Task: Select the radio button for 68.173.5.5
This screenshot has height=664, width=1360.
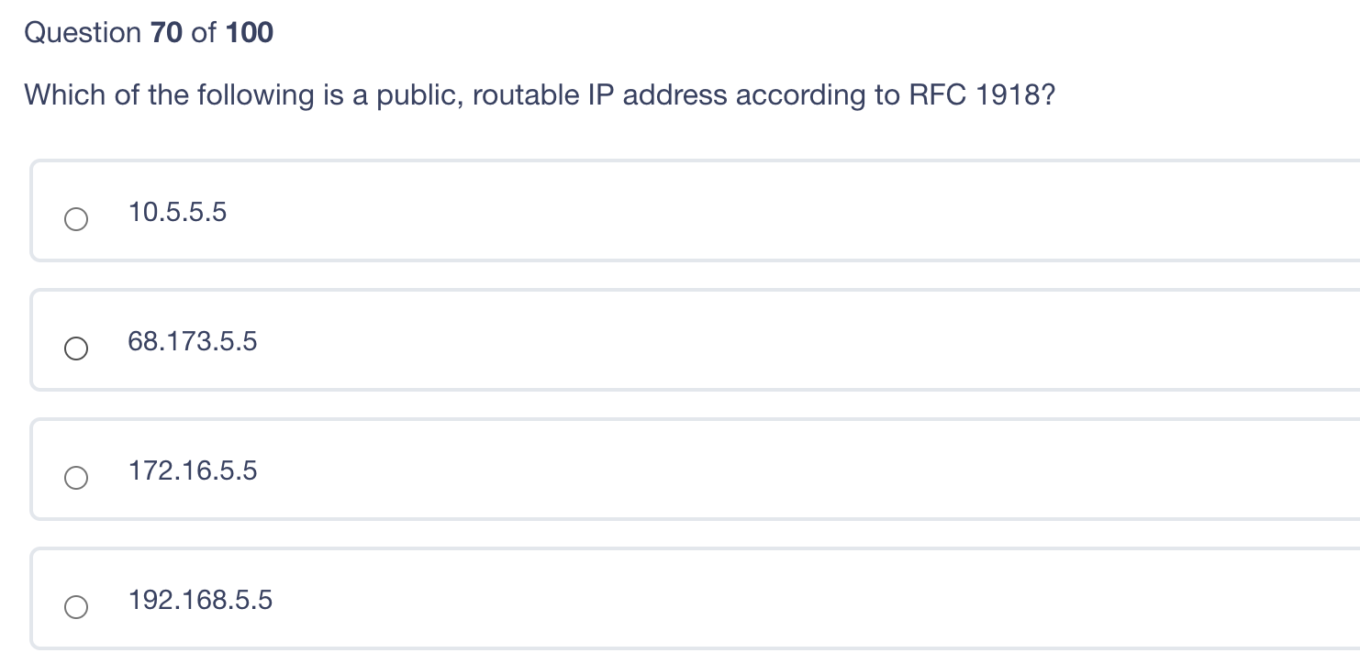Action: pyautogui.click(x=77, y=348)
